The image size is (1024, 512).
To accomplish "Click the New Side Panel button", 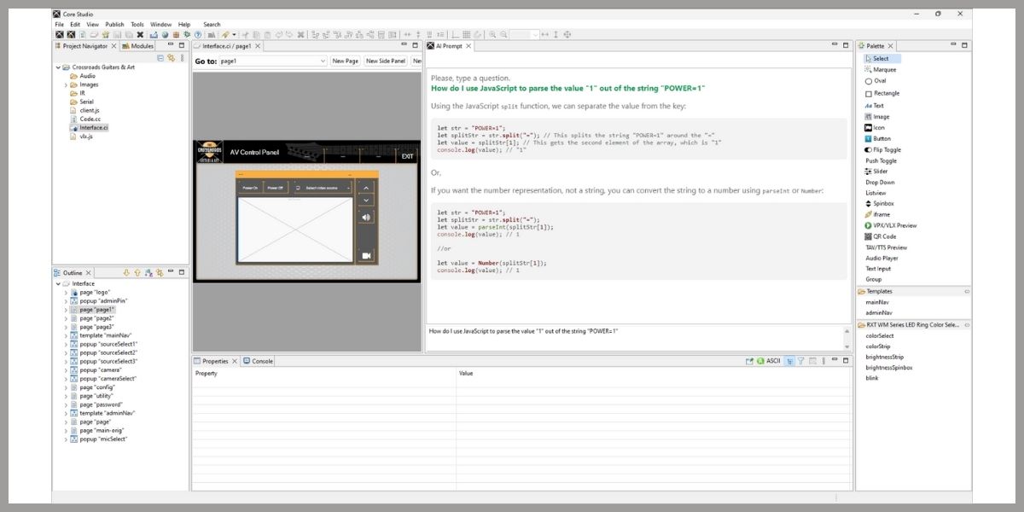I will point(385,61).
